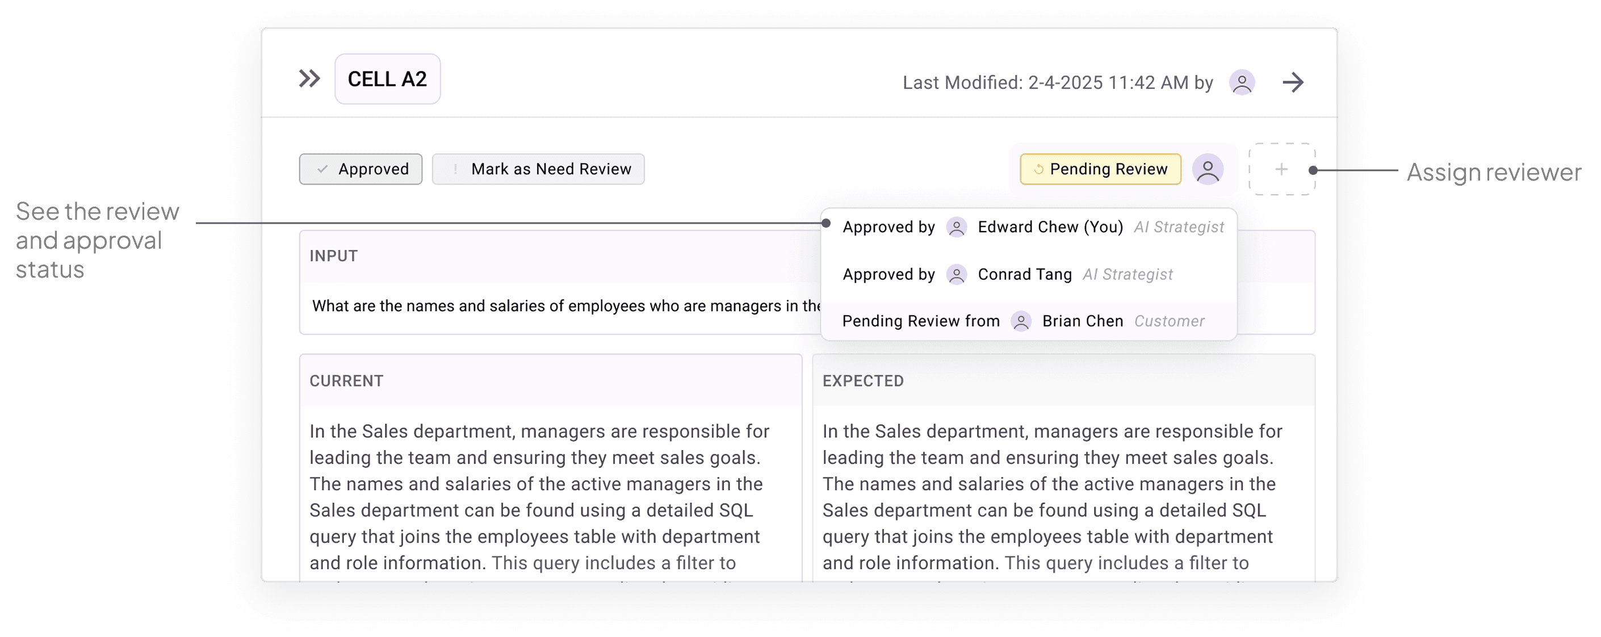Click the EXPECTED panel response text
Viewport: 1601px width, 637px height.
pyautogui.click(x=1052, y=496)
